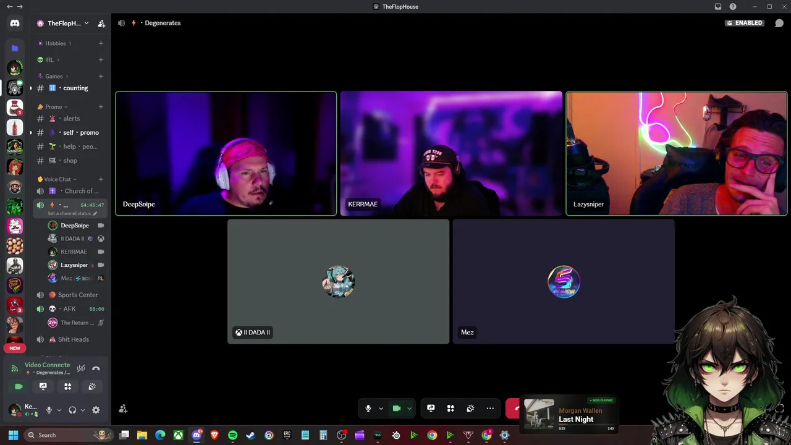
Task: Open soundboard from call bar
Action: (x=470, y=409)
